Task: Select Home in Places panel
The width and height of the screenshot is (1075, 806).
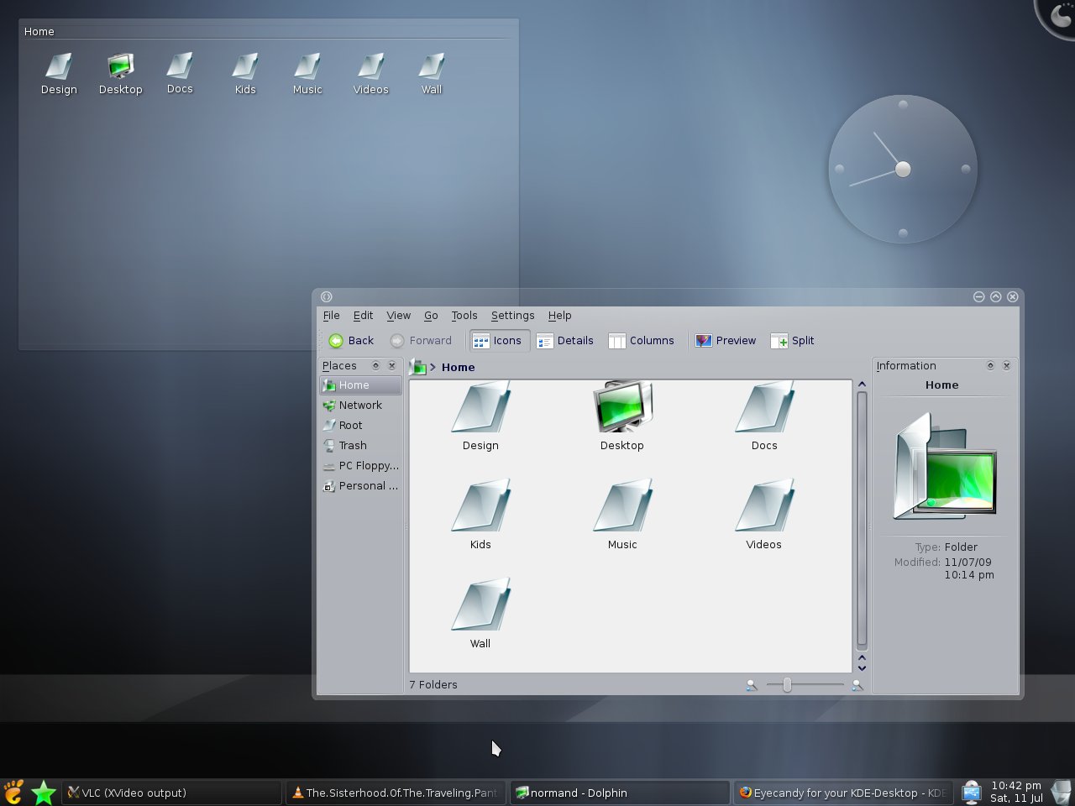Action: (361, 385)
